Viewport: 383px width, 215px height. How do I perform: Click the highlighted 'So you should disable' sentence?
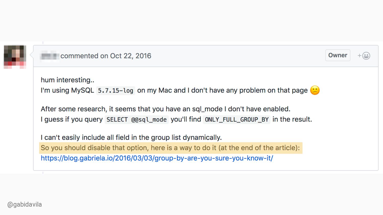pos(171,148)
